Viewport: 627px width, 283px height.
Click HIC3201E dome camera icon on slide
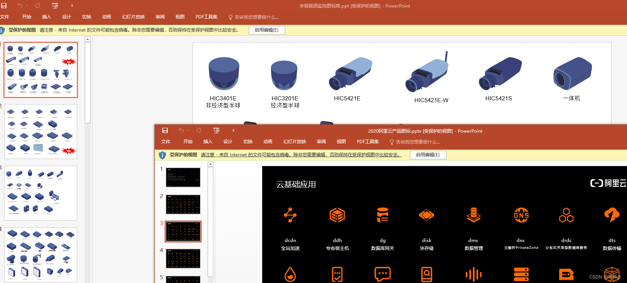pos(284,76)
